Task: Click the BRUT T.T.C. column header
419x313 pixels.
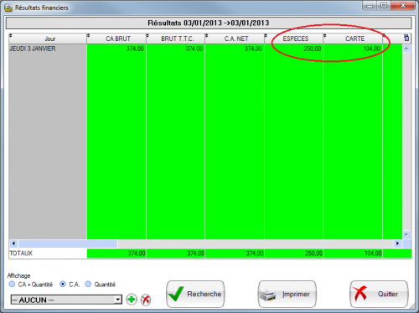Action: 176,38
